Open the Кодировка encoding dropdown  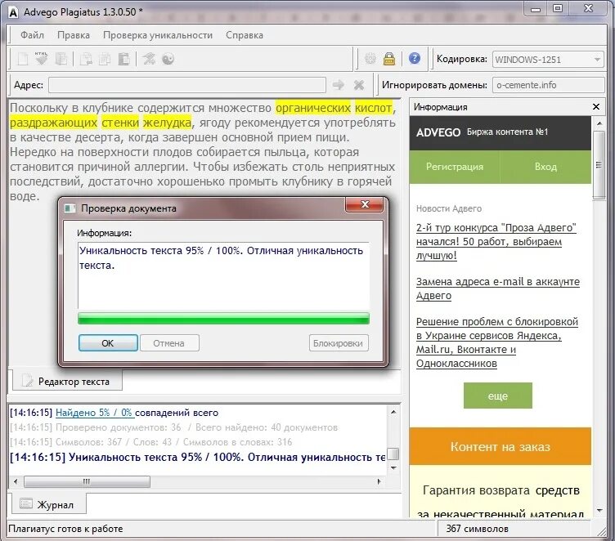tap(548, 60)
